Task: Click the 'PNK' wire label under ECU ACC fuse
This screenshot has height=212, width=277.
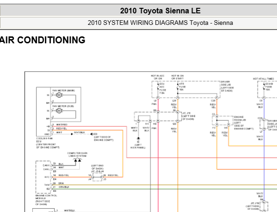Action: (154, 104)
